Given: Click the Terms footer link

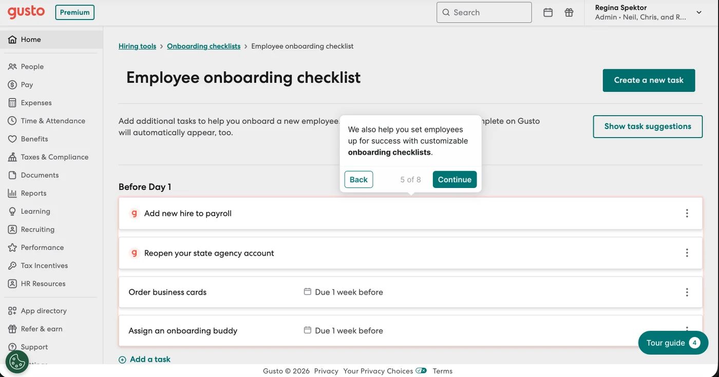Looking at the screenshot, I should (x=443, y=371).
